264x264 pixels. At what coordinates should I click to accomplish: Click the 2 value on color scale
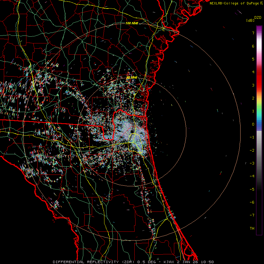[253, 98]
